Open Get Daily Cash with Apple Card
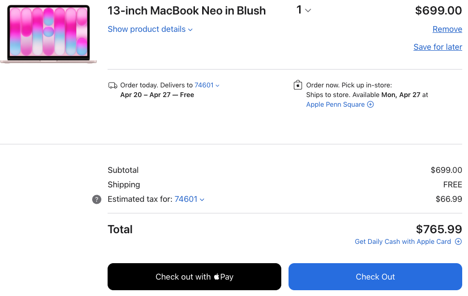 click(x=403, y=241)
